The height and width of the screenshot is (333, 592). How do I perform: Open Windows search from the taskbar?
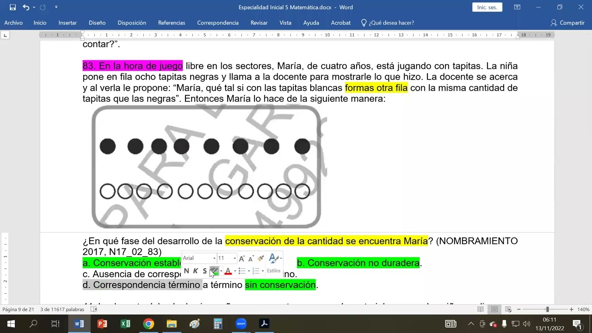pyautogui.click(x=33, y=324)
